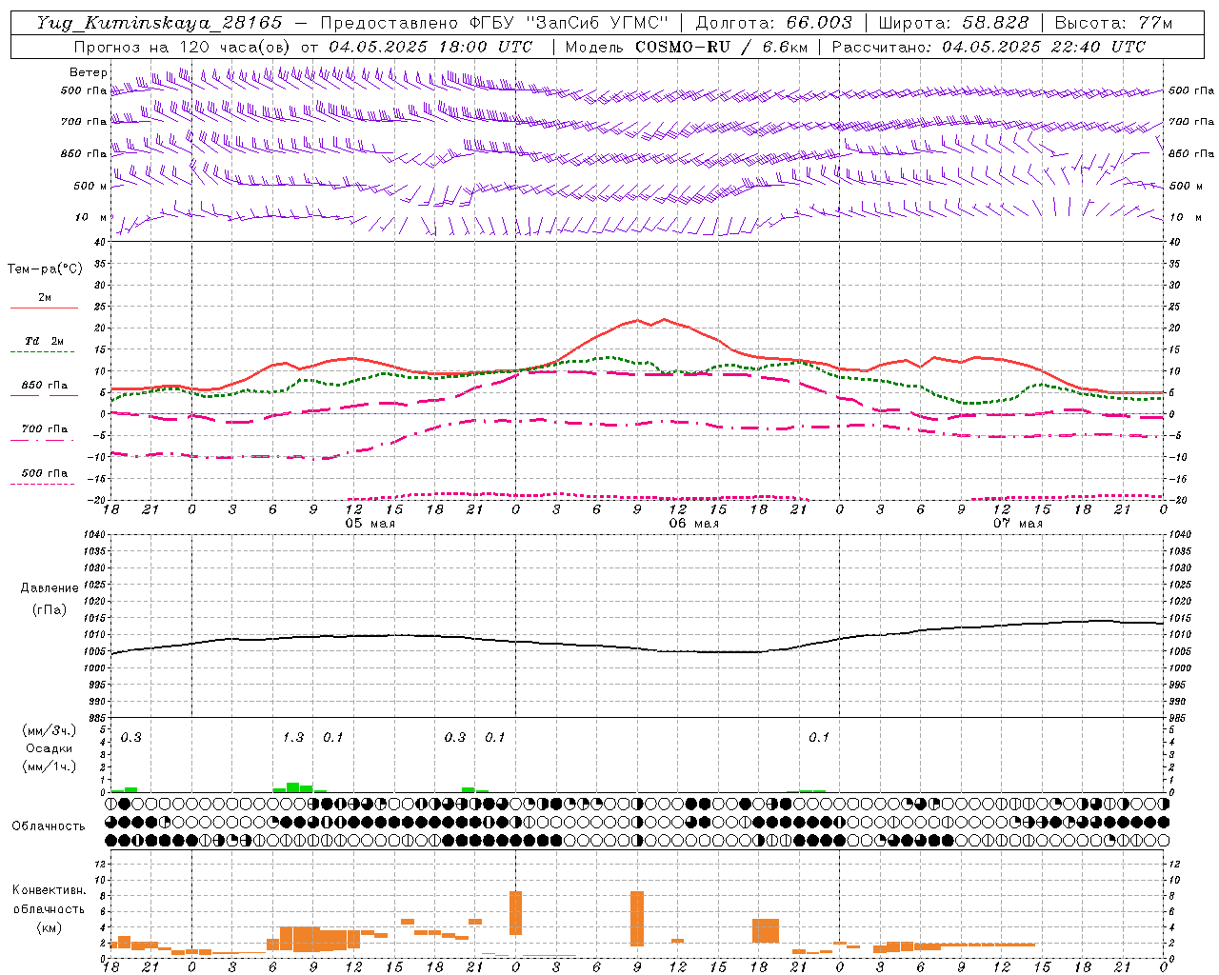
Task: Click the (мм/3ч.) precipitation unit label
Action: click(50, 730)
